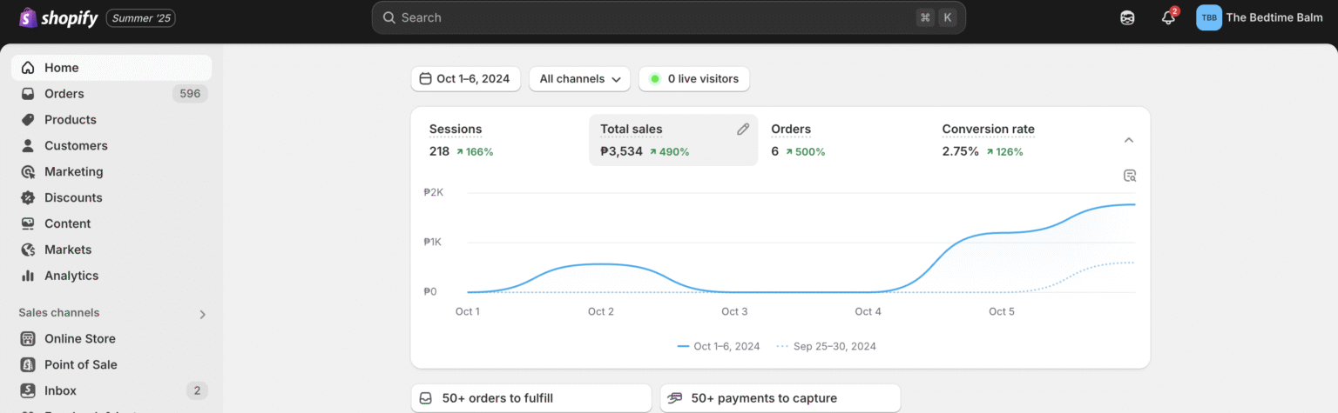The height and width of the screenshot is (413, 1338).
Task: Click the 50+ payments to capture button
Action: click(780, 398)
